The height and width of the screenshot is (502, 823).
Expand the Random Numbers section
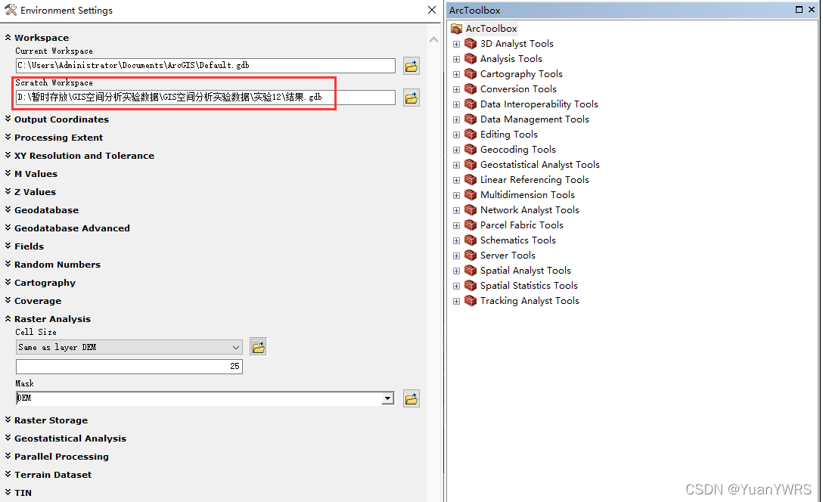pyautogui.click(x=8, y=264)
